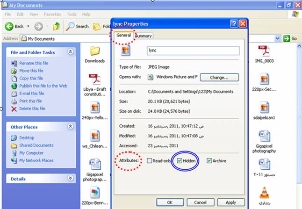Click the Windows flag logo in menu bar

click(295, 14)
